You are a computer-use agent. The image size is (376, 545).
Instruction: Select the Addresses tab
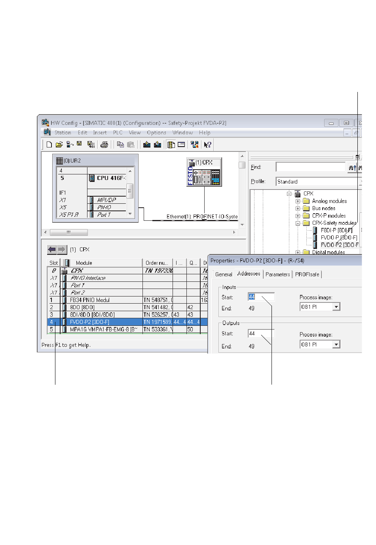pyautogui.click(x=249, y=273)
